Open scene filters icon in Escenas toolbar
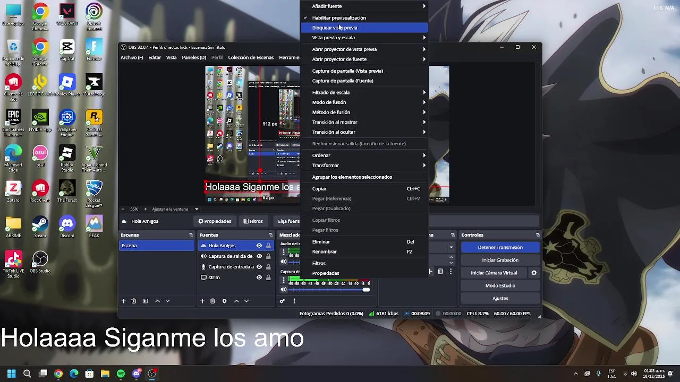 click(145, 301)
